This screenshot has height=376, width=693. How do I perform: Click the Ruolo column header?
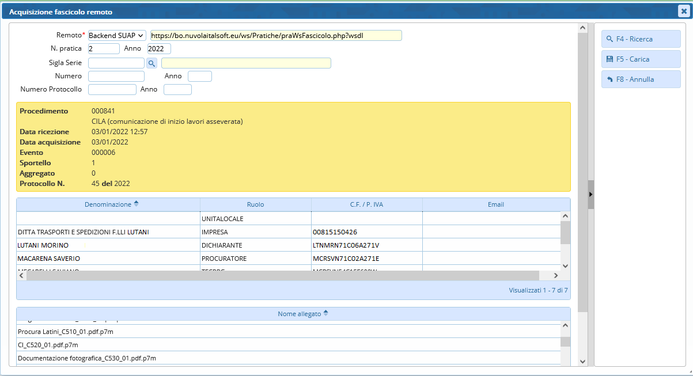point(255,204)
